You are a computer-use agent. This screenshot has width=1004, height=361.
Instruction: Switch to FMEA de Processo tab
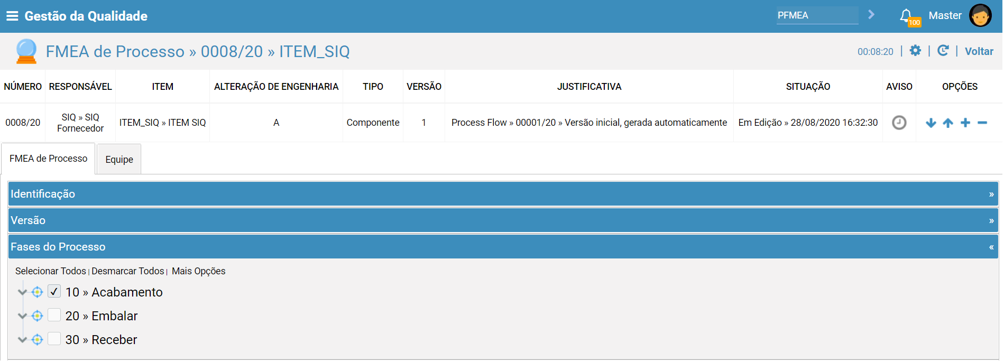(x=48, y=159)
